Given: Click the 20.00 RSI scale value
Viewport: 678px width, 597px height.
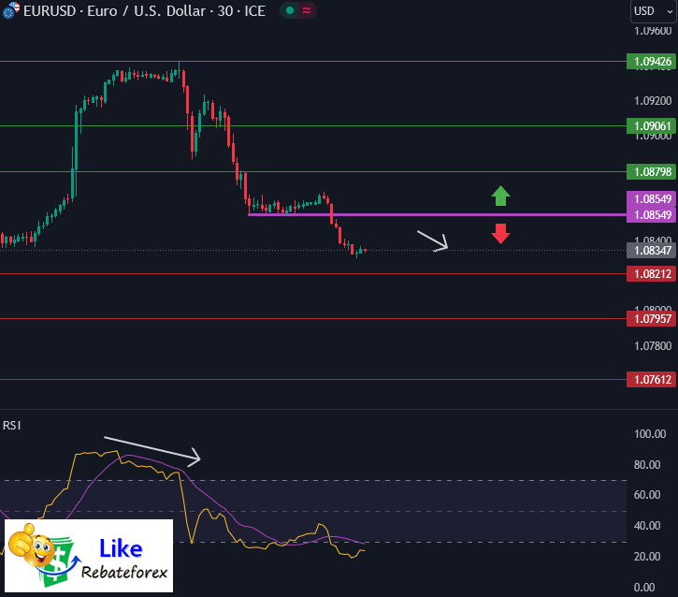Looking at the screenshot, I should click(647, 557).
